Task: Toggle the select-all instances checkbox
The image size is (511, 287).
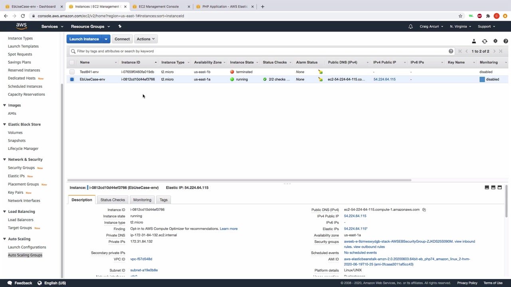Action: point(72,63)
